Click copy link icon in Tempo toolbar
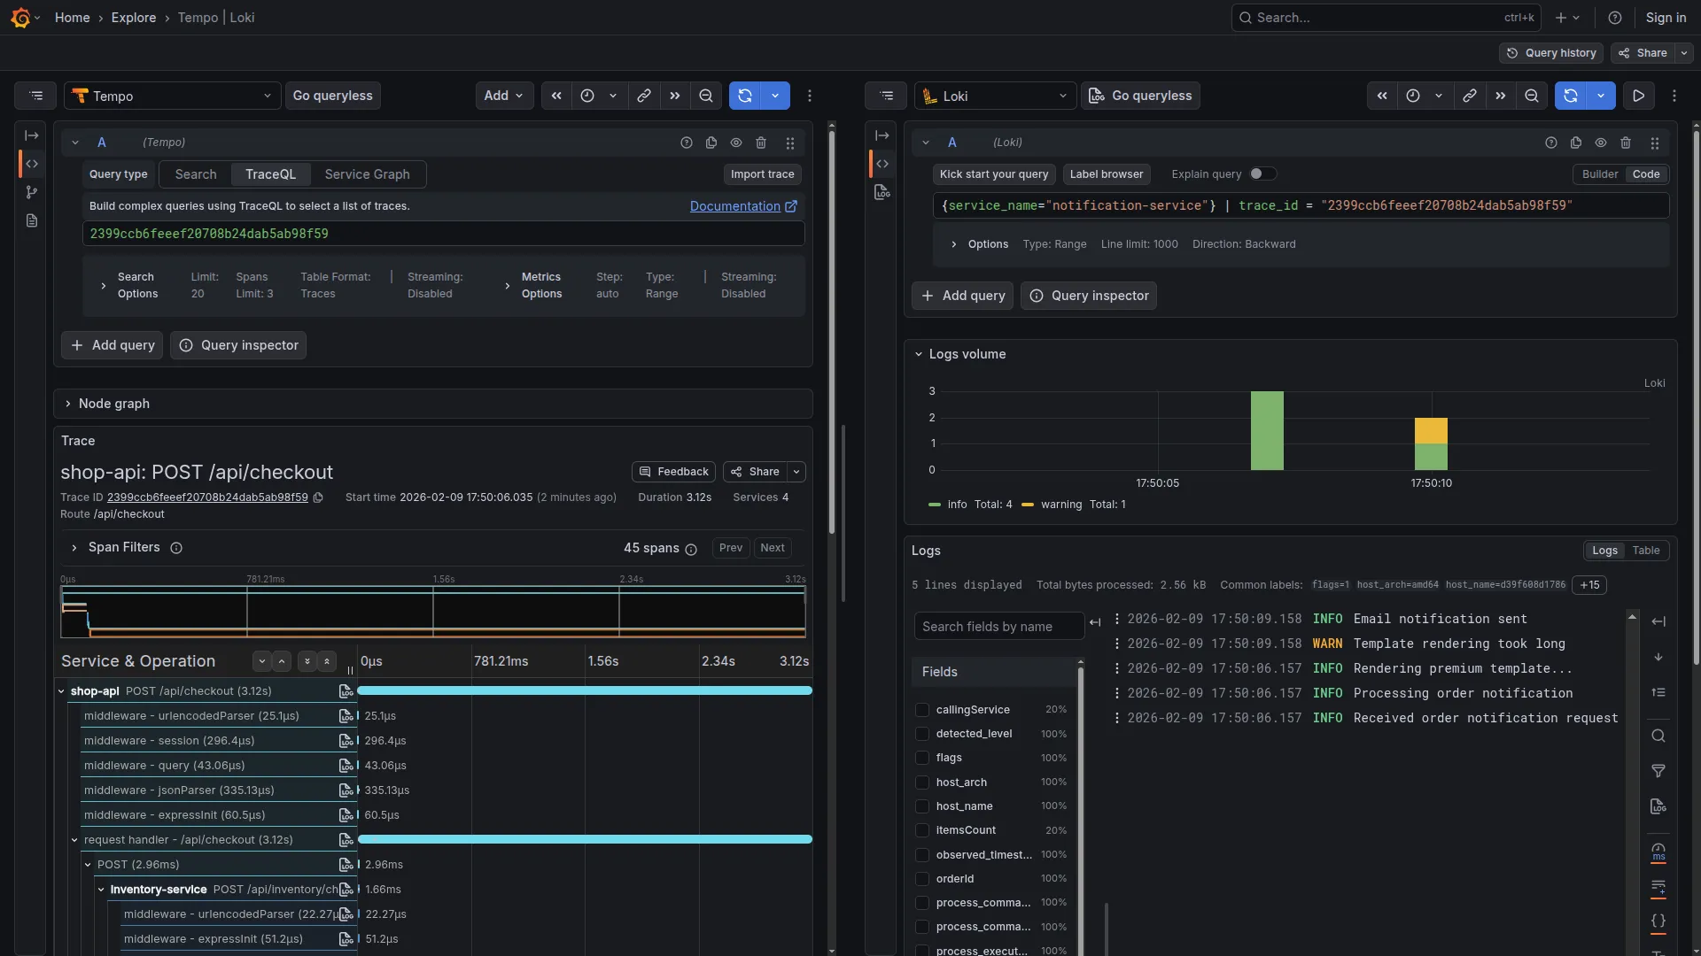1701x956 pixels. (644, 96)
